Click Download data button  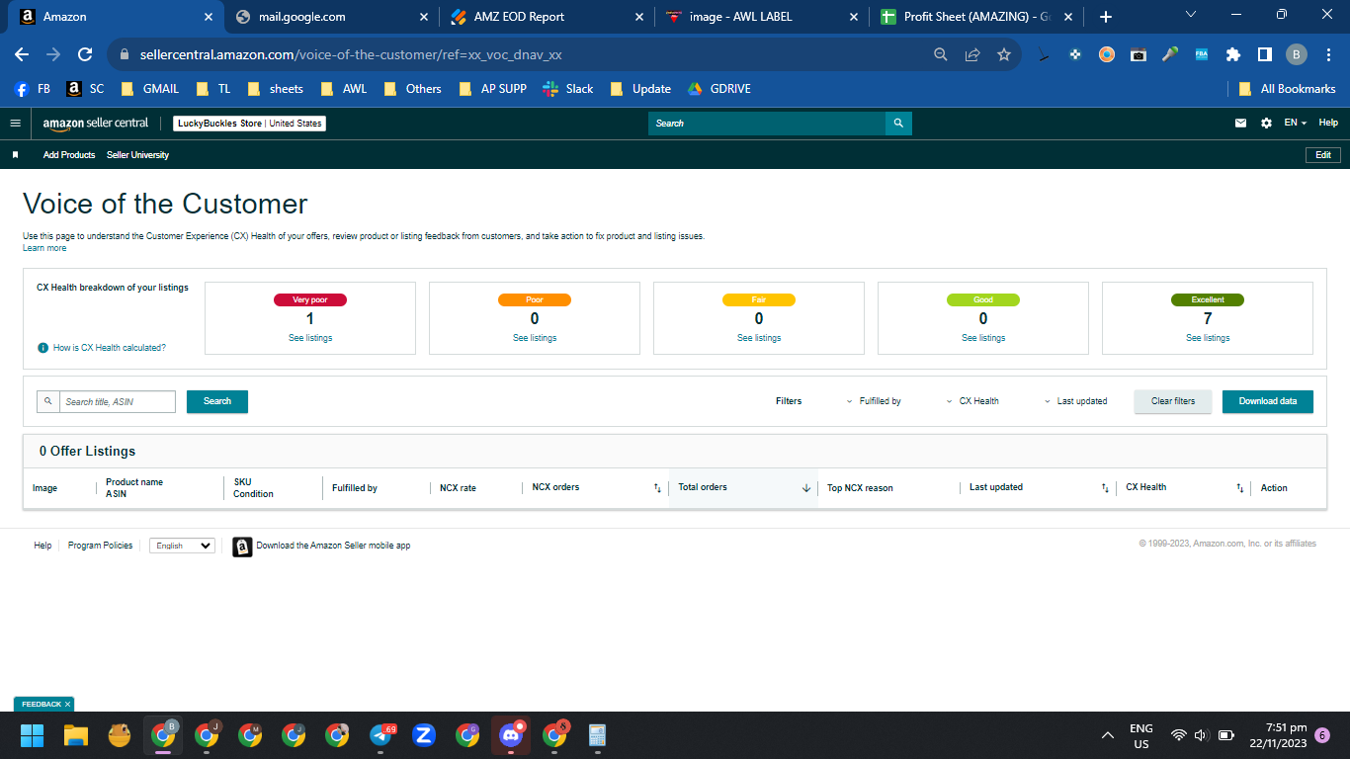(1268, 401)
